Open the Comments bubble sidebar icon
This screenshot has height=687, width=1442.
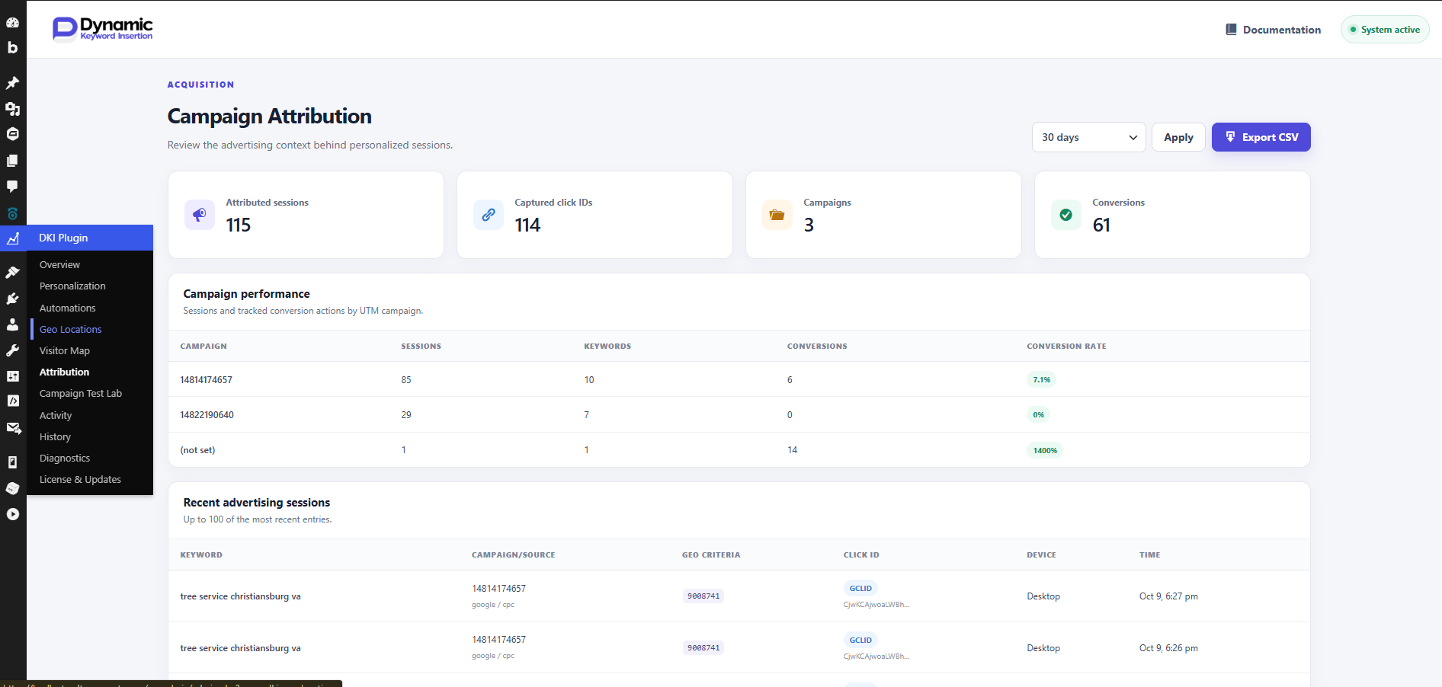point(12,187)
